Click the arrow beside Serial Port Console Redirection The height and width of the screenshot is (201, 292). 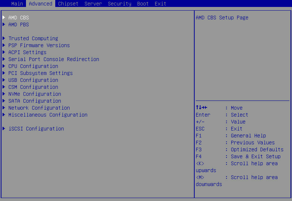coord(4,59)
